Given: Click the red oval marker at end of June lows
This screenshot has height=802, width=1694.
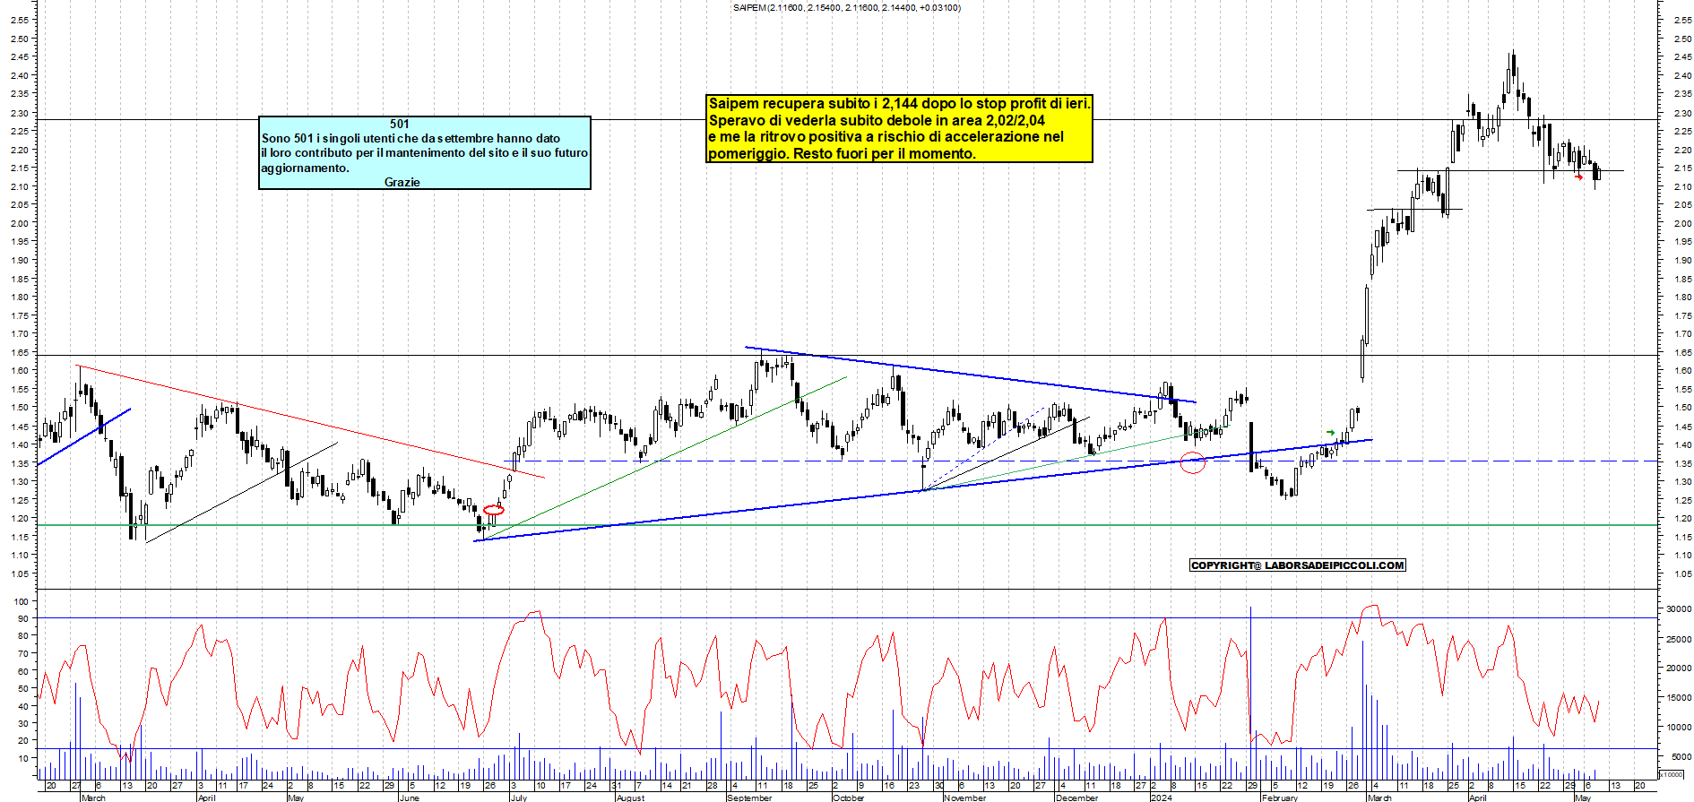Looking at the screenshot, I should pyautogui.click(x=494, y=510).
